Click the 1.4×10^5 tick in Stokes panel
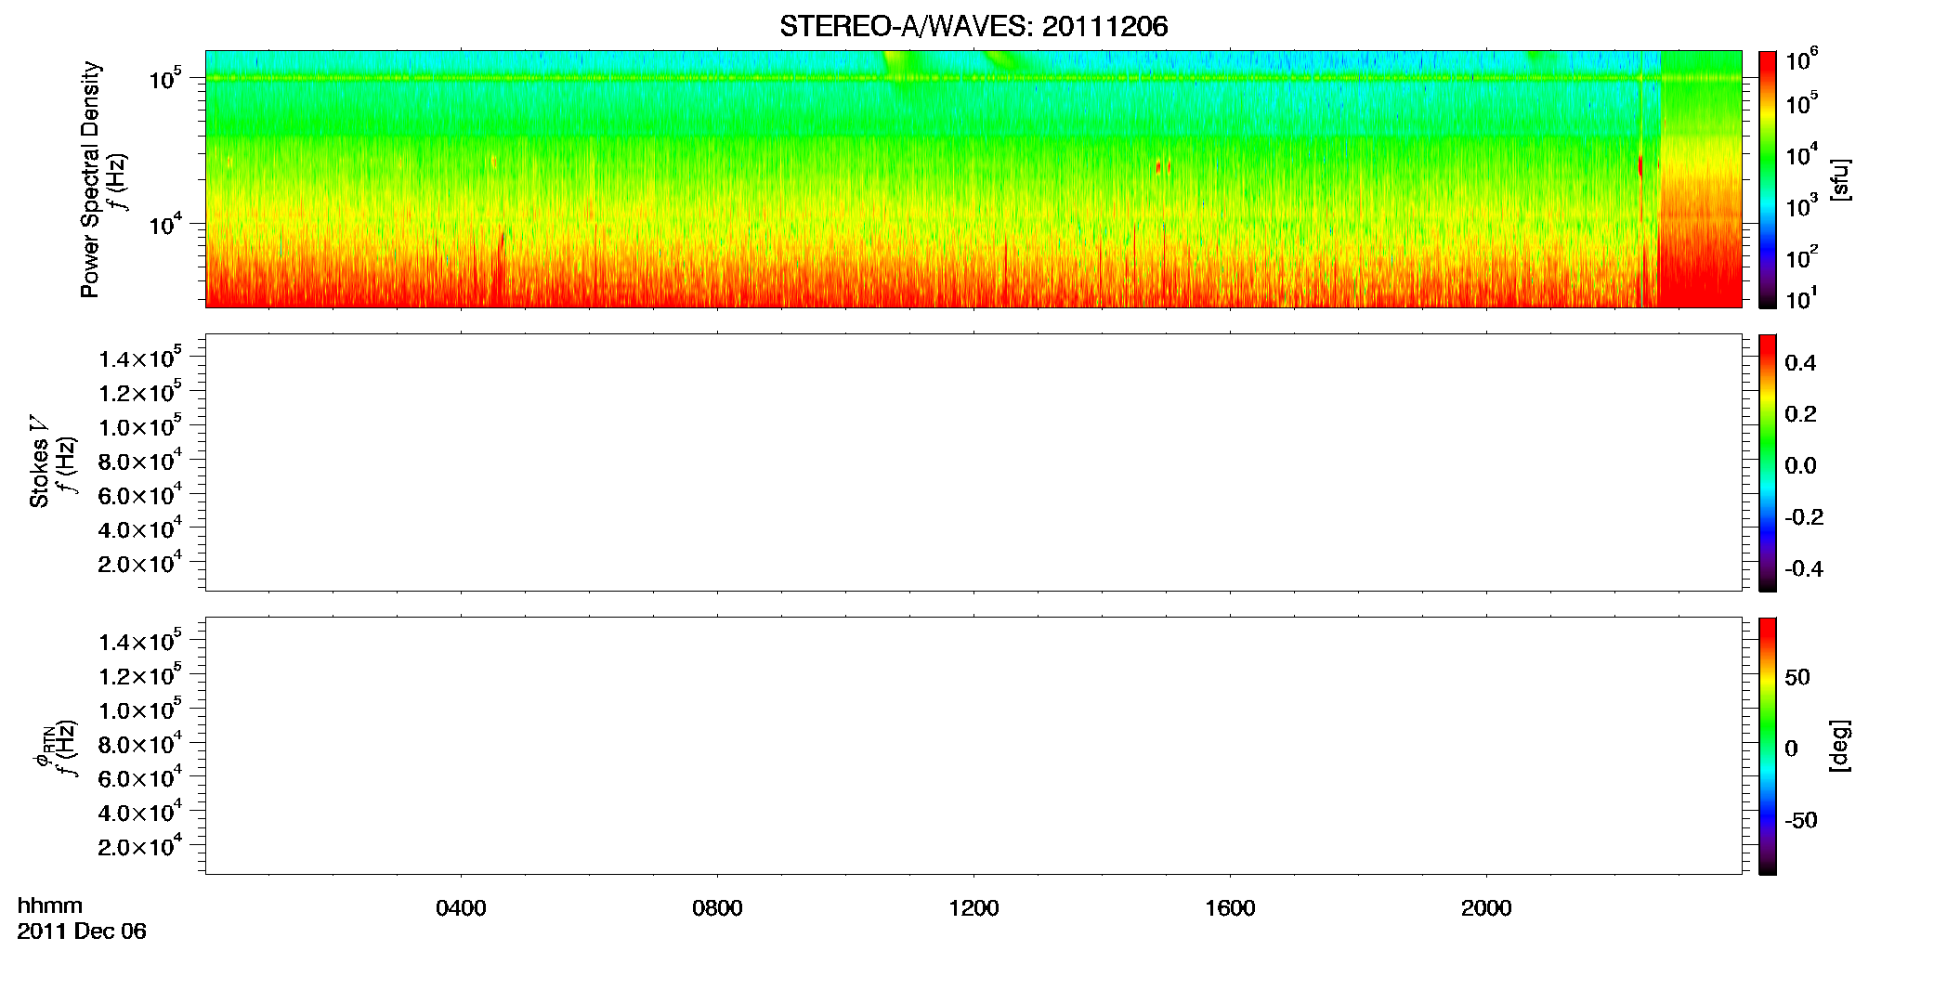 point(140,357)
